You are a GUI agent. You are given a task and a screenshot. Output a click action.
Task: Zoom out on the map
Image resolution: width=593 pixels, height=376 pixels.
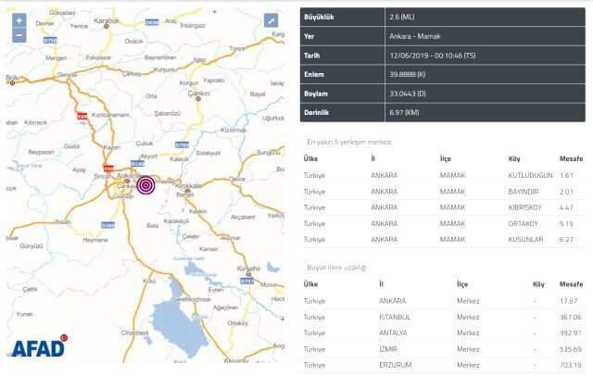(19, 35)
